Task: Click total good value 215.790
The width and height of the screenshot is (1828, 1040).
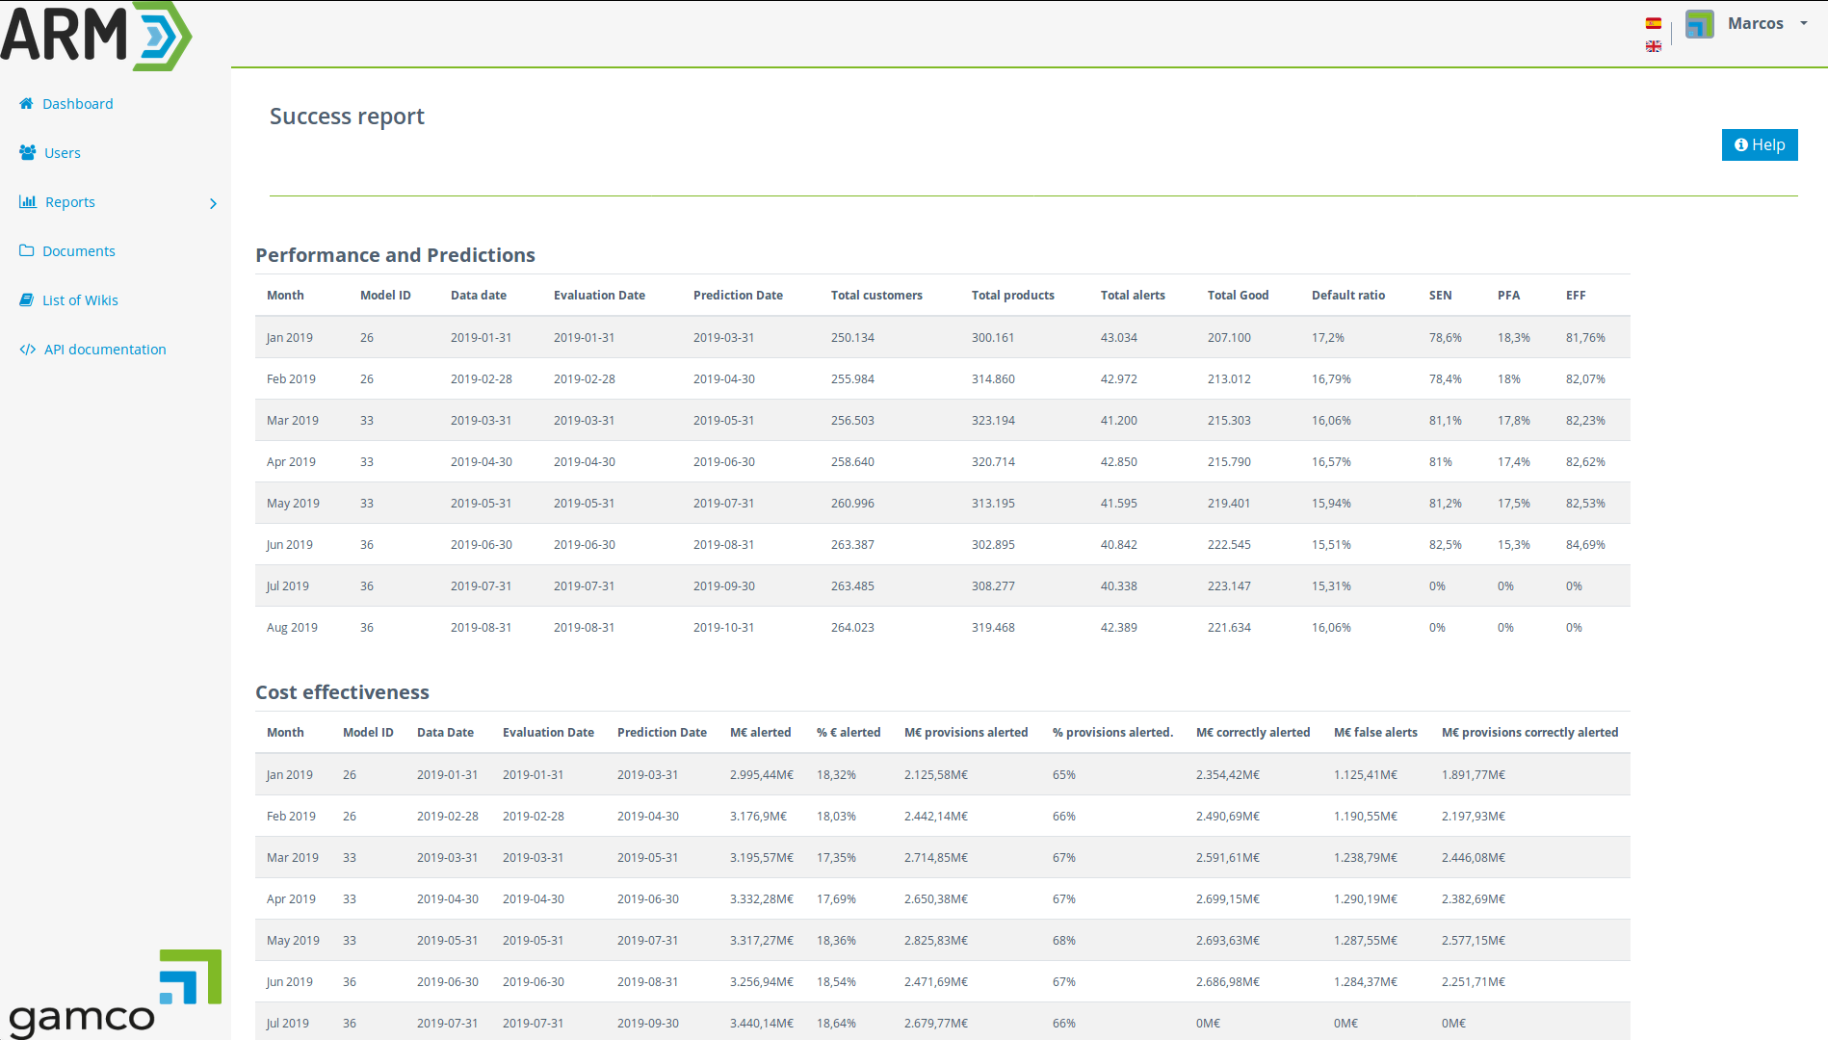Action: pyautogui.click(x=1229, y=462)
